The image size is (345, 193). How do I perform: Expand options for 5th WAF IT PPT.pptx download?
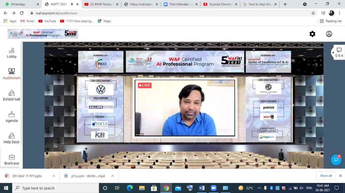(54, 176)
